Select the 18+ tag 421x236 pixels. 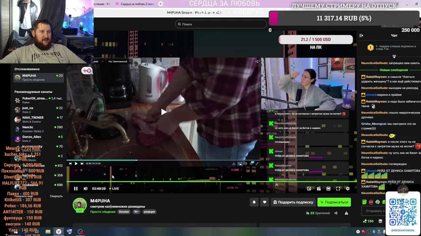(x=136, y=212)
